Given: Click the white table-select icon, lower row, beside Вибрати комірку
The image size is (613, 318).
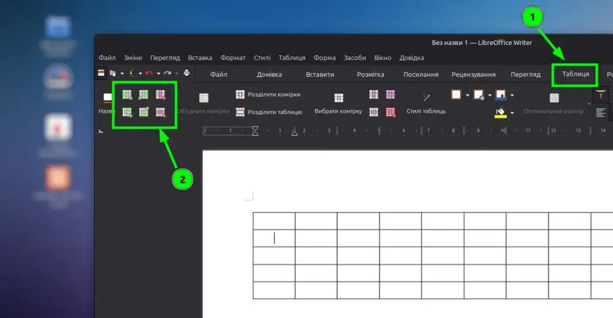Looking at the screenshot, I should coord(374,112).
